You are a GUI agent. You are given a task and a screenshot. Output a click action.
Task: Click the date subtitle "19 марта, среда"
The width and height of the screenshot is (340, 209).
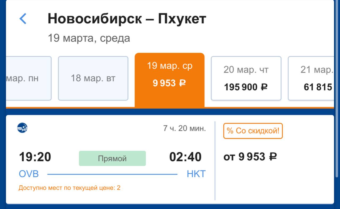click(x=89, y=38)
